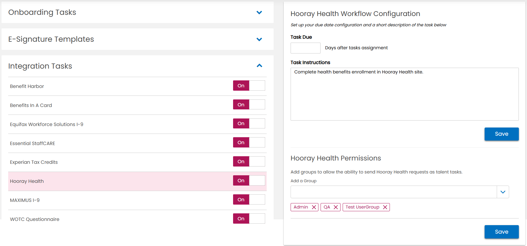Toggle the Hooray Health switch
This screenshot has height=246, width=527.
point(249,180)
